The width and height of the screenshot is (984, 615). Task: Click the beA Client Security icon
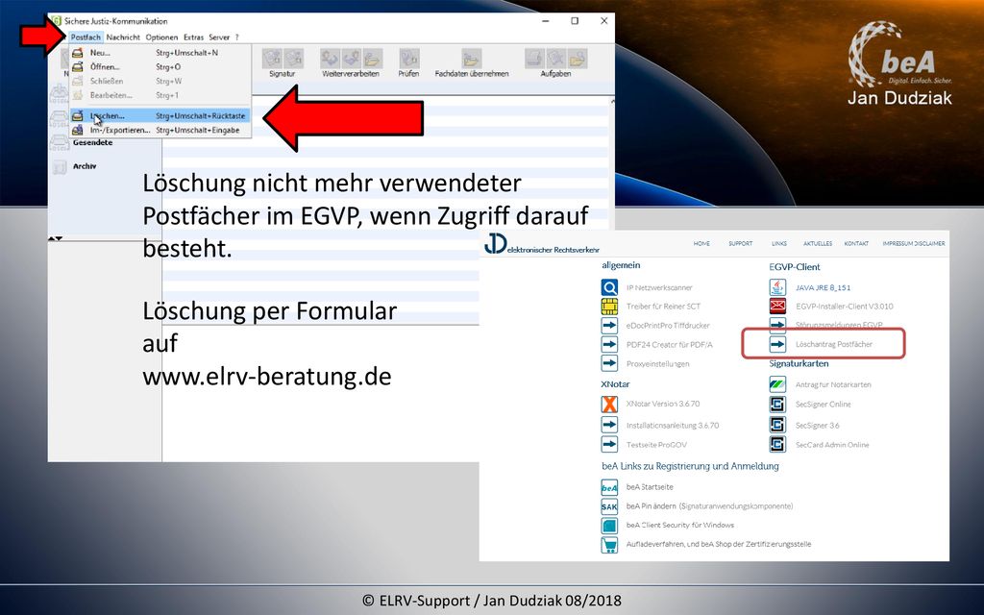[609, 526]
